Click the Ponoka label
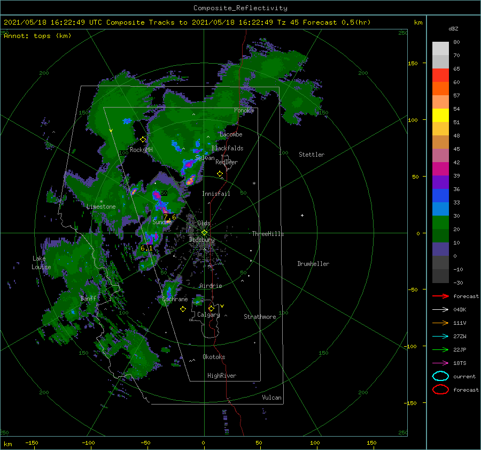The height and width of the screenshot is (450, 481). tap(244, 110)
